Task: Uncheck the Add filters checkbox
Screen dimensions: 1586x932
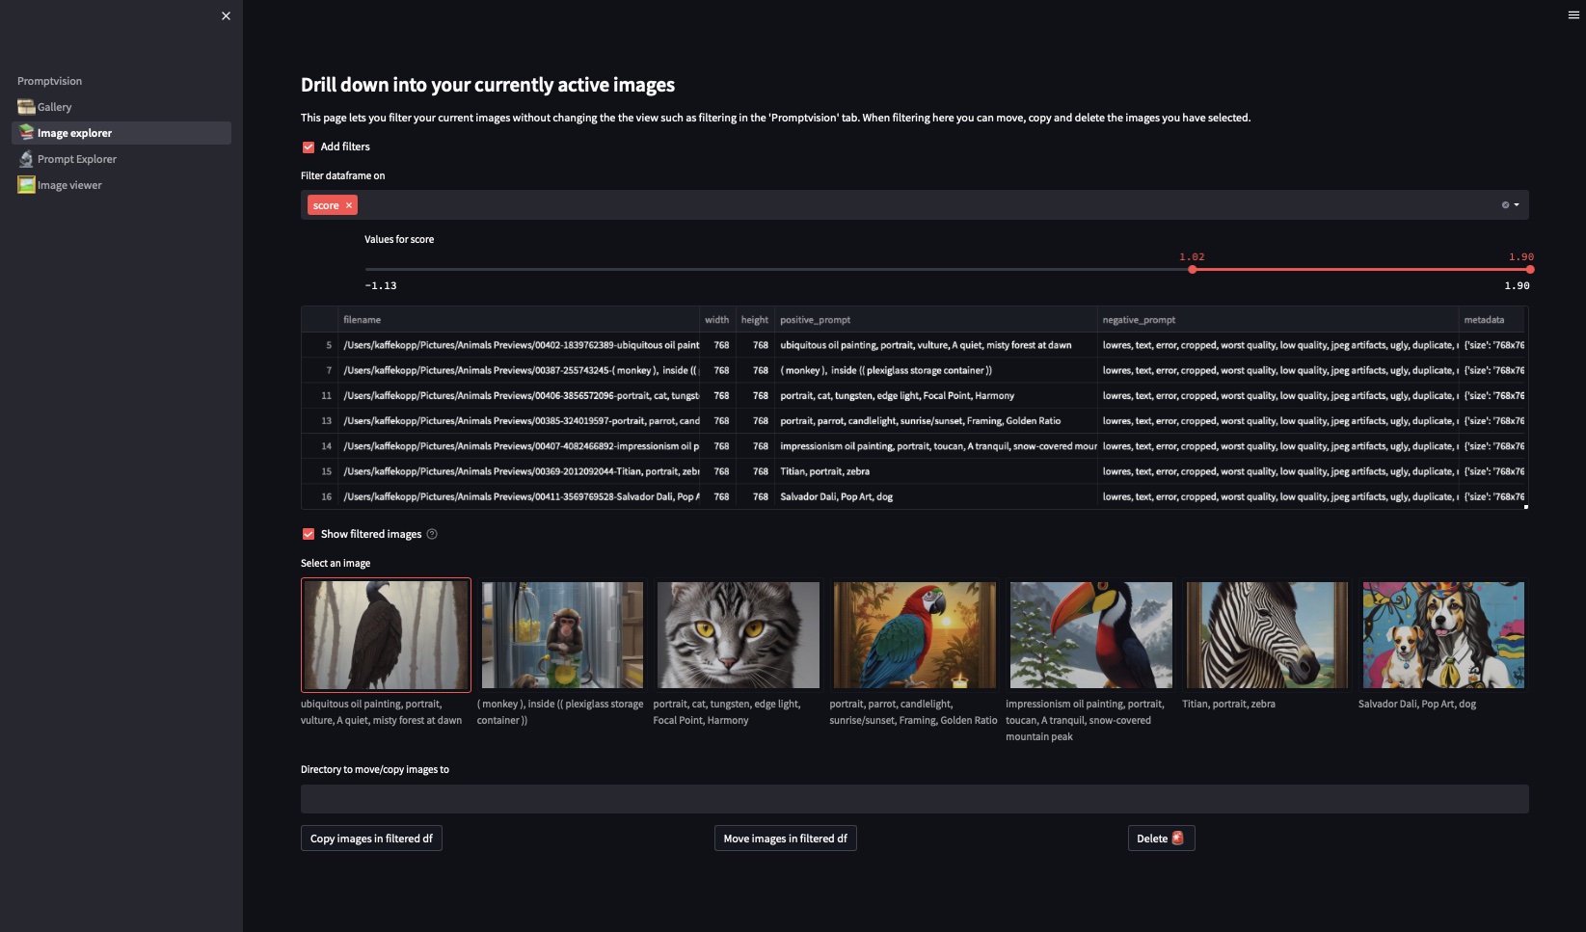Action: [309, 146]
